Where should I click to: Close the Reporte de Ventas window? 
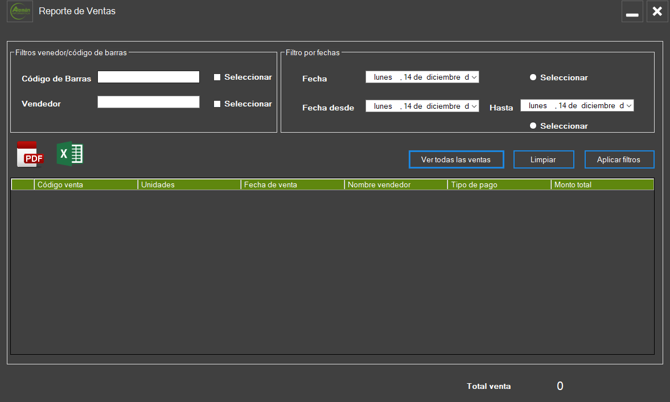(657, 11)
